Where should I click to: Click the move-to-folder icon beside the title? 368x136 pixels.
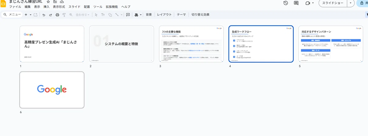(55, 2)
